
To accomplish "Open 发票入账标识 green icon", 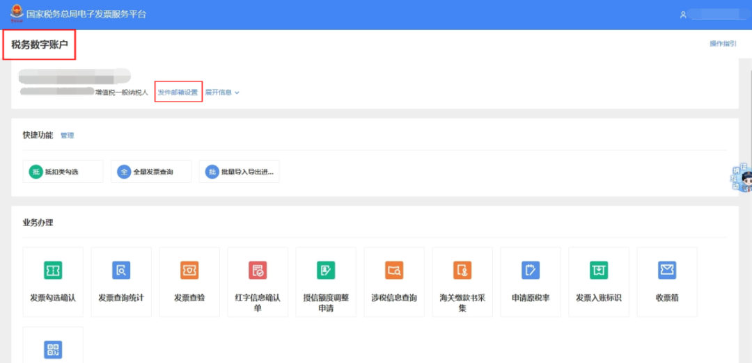I will click(599, 271).
